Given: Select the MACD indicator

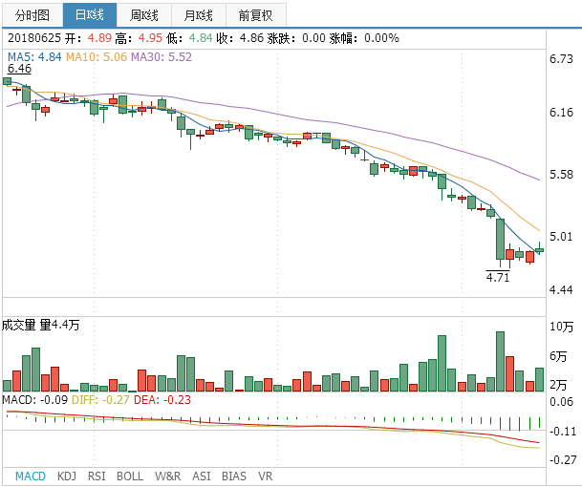Looking at the screenshot, I should pyautogui.click(x=31, y=476).
